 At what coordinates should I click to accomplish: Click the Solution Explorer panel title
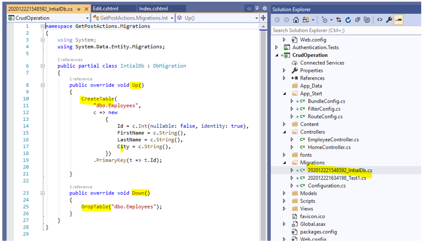pyautogui.click(x=291, y=9)
